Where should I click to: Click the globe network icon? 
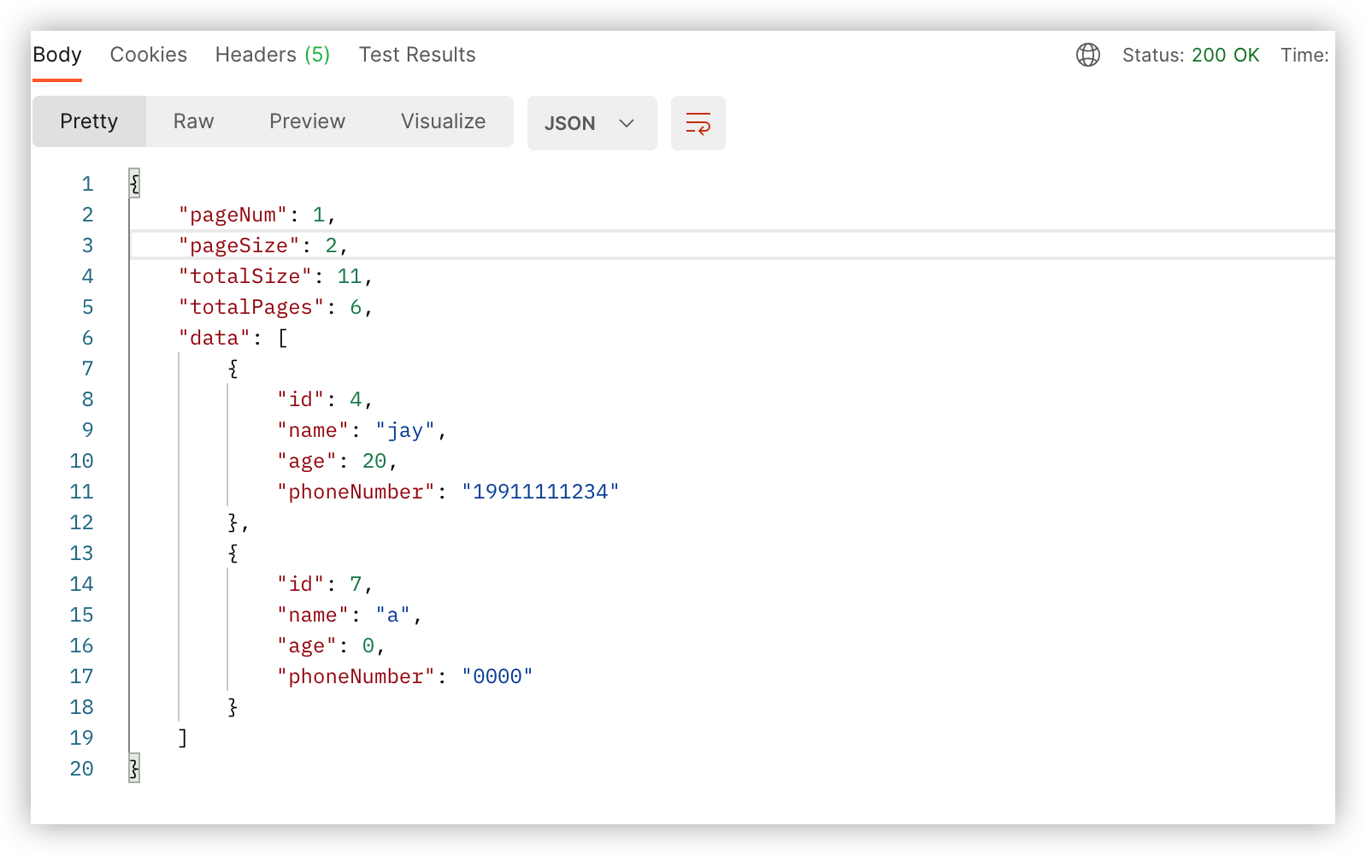(1087, 55)
